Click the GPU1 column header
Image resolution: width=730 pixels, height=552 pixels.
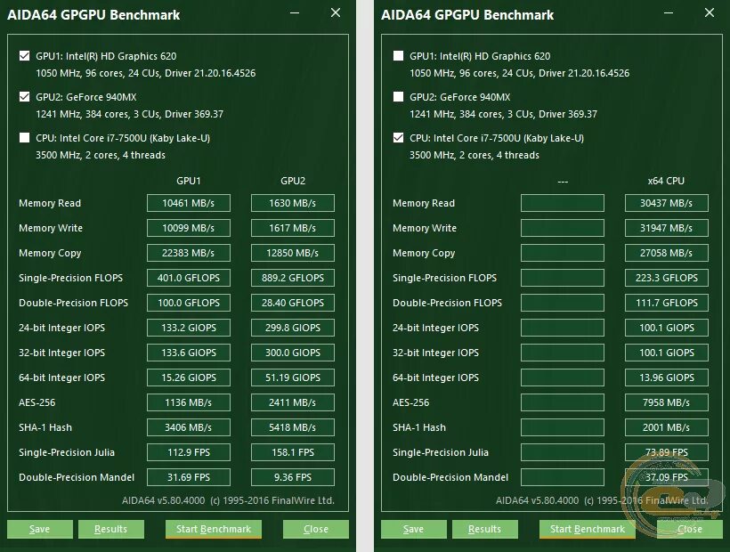pos(189,181)
